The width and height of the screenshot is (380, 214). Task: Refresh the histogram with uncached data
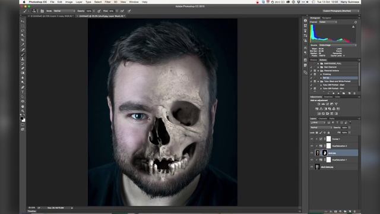(356, 22)
